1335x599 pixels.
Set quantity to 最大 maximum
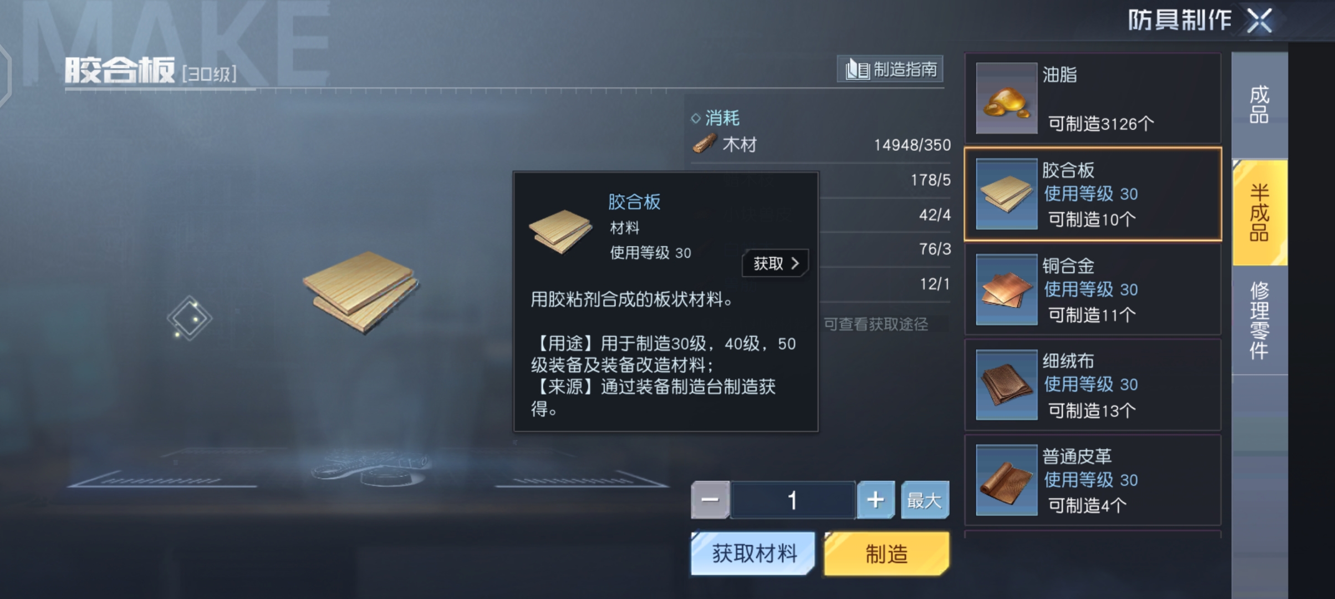coord(925,500)
